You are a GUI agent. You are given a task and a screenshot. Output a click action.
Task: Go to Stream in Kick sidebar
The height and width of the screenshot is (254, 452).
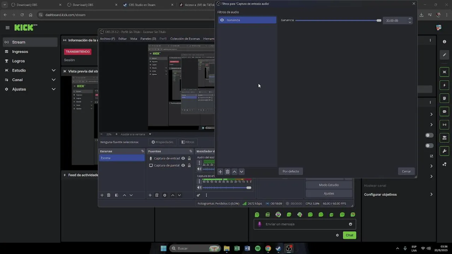coord(30,42)
